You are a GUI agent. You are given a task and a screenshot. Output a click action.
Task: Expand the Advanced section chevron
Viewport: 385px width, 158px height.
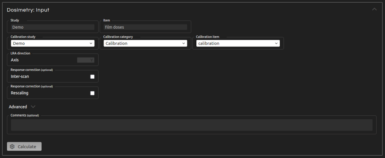(x=33, y=107)
